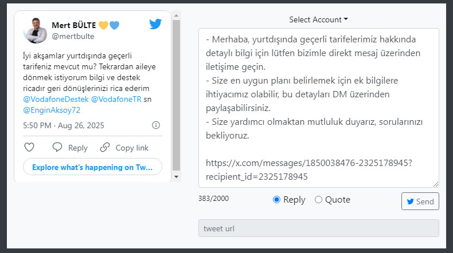Click the chain icon beside Copy link
This screenshot has height=253, width=453.
(105, 147)
